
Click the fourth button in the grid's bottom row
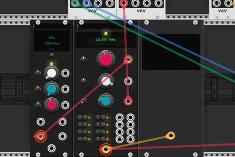103,139
